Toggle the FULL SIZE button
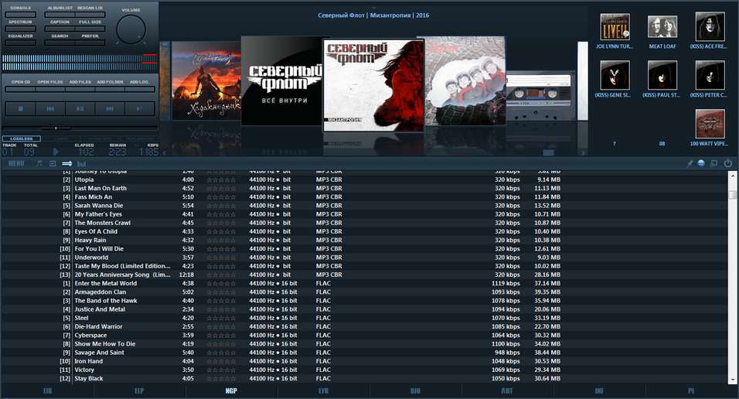This screenshot has height=399, width=739. coord(90,29)
